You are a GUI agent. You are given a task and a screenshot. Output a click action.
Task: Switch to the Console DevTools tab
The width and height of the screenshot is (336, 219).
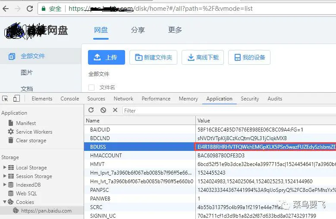click(x=70, y=99)
